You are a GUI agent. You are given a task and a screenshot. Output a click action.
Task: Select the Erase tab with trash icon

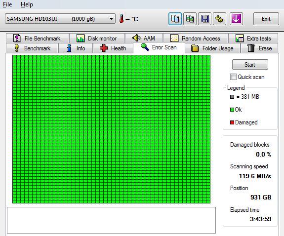(x=259, y=48)
